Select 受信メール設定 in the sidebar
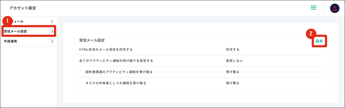 [x=16, y=31]
